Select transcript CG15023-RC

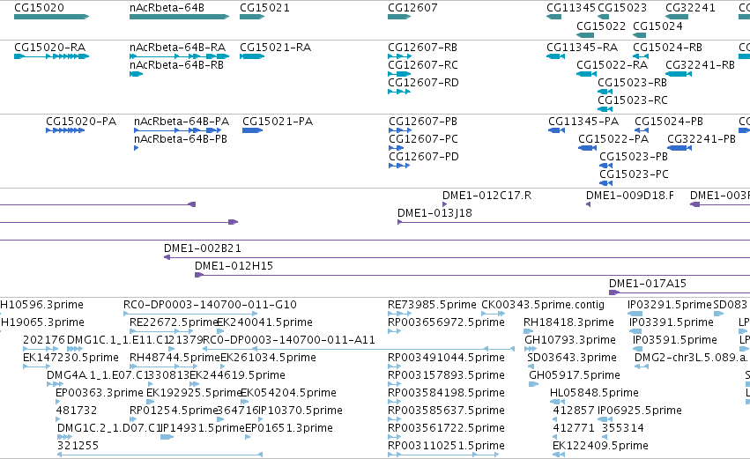tap(632, 100)
